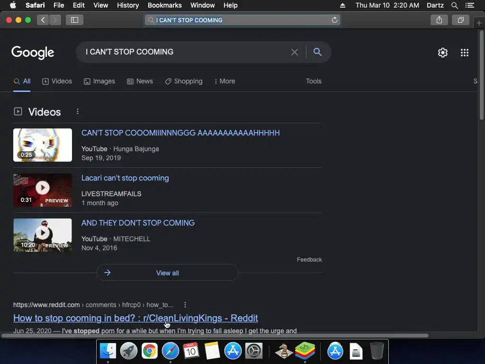The height and width of the screenshot is (364, 485).
Task: Open the Google apps grid
Action: pyautogui.click(x=465, y=53)
